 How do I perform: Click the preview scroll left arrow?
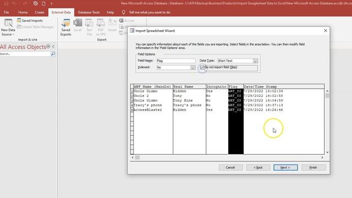(x=133, y=157)
